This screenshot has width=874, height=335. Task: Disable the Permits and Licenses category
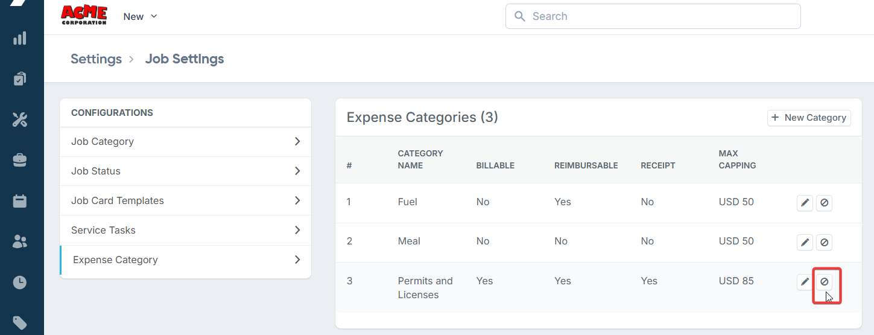pyautogui.click(x=825, y=282)
